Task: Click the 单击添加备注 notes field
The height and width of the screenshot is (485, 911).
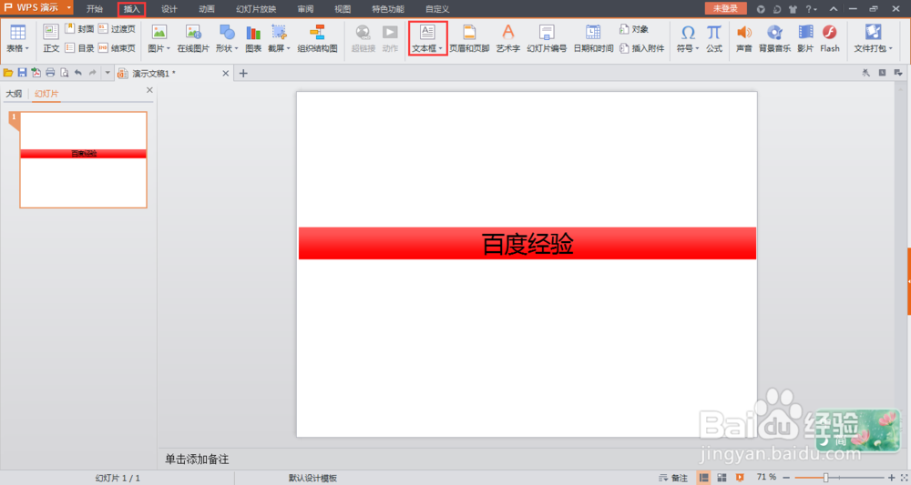Action: [197, 459]
